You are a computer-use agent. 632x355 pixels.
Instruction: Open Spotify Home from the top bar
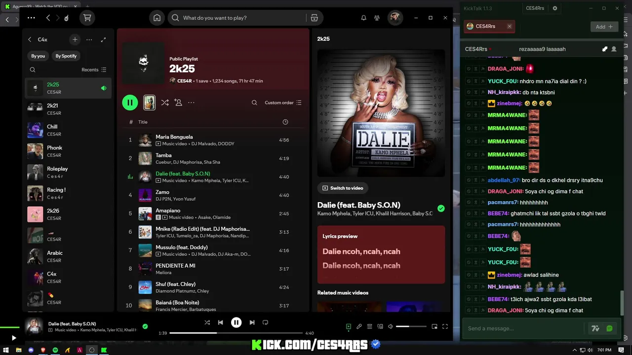coord(157,18)
